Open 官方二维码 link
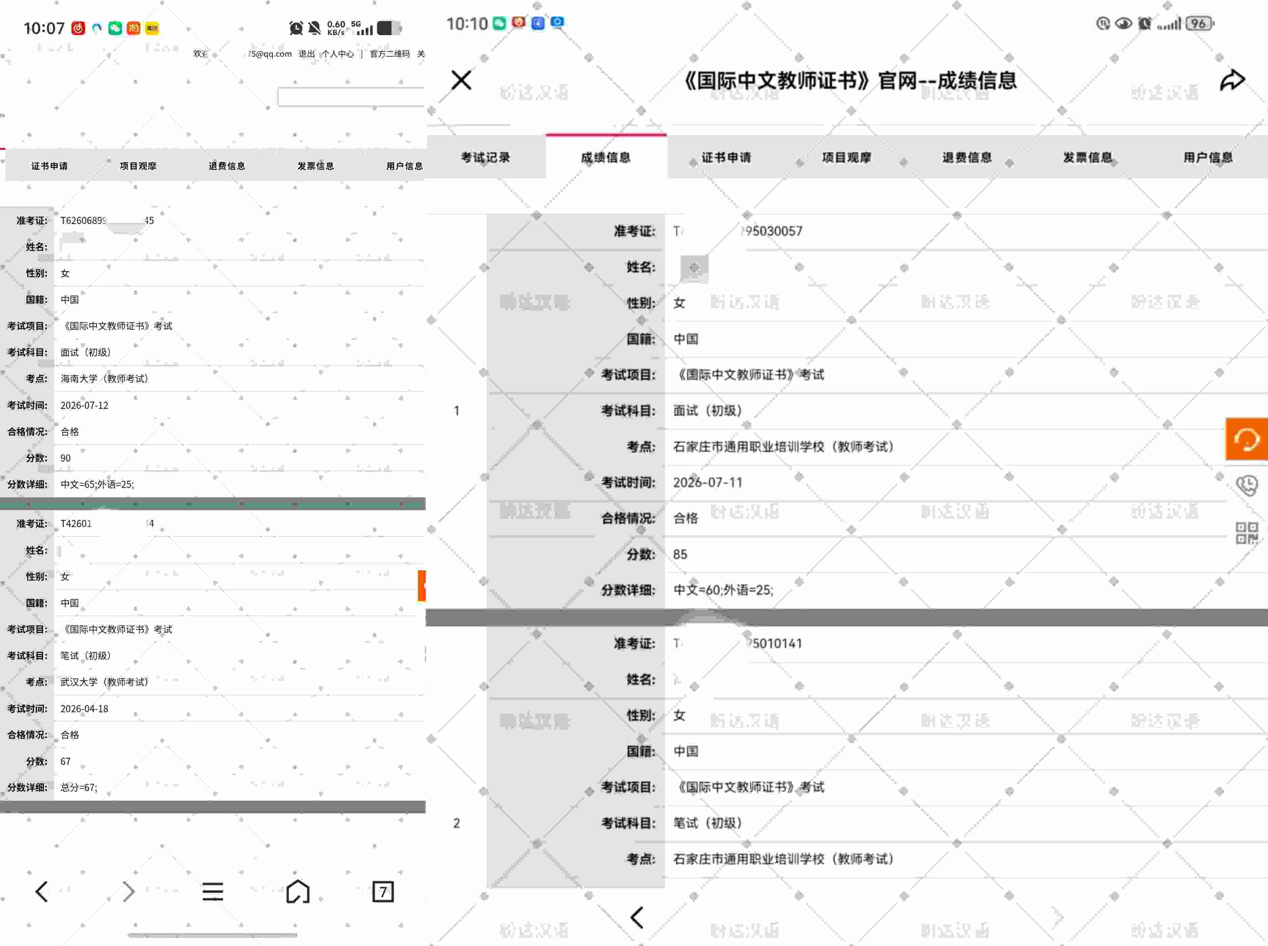The height and width of the screenshot is (946, 1268). pyautogui.click(x=390, y=54)
